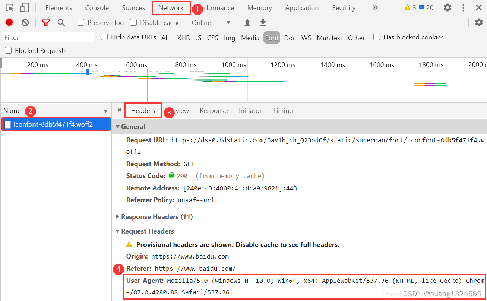The height and width of the screenshot is (301, 487).
Task: Check Blocked Requests
Action: tap(8, 50)
